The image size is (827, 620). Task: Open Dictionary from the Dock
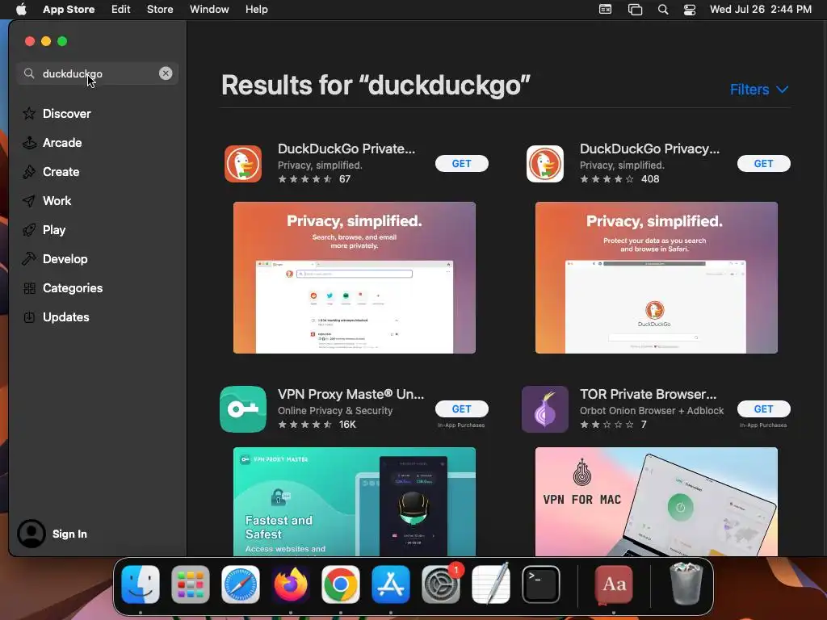click(x=614, y=584)
